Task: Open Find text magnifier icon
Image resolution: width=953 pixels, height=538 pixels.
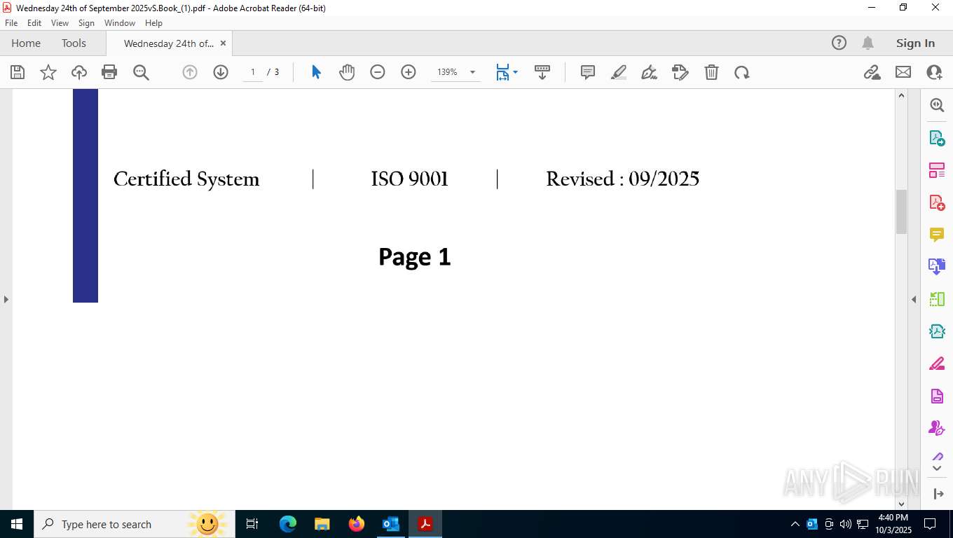Action: coord(141,72)
